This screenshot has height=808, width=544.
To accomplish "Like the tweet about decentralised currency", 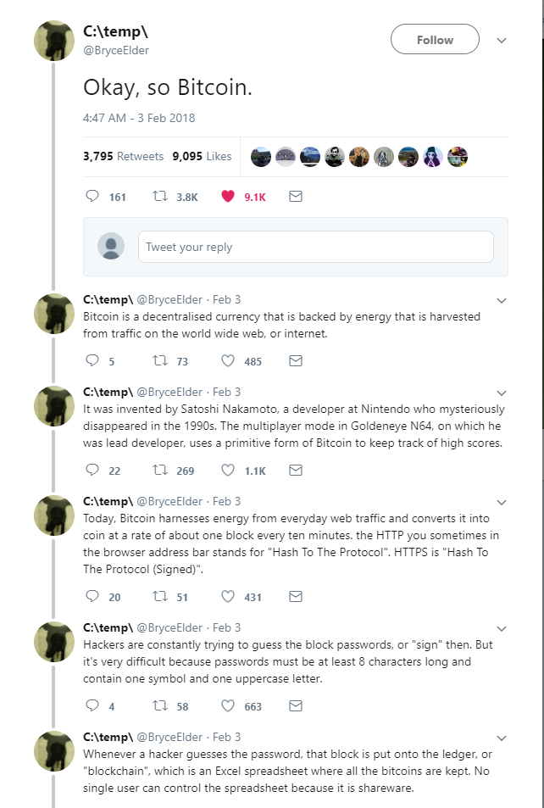I will click(227, 361).
